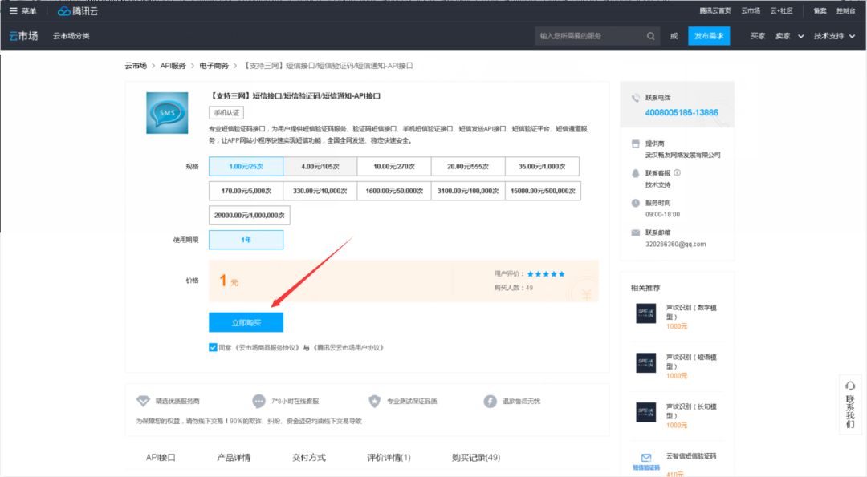867x477 pixels.
Task: Select the 10.00元/270次 specification
Action: click(x=394, y=166)
